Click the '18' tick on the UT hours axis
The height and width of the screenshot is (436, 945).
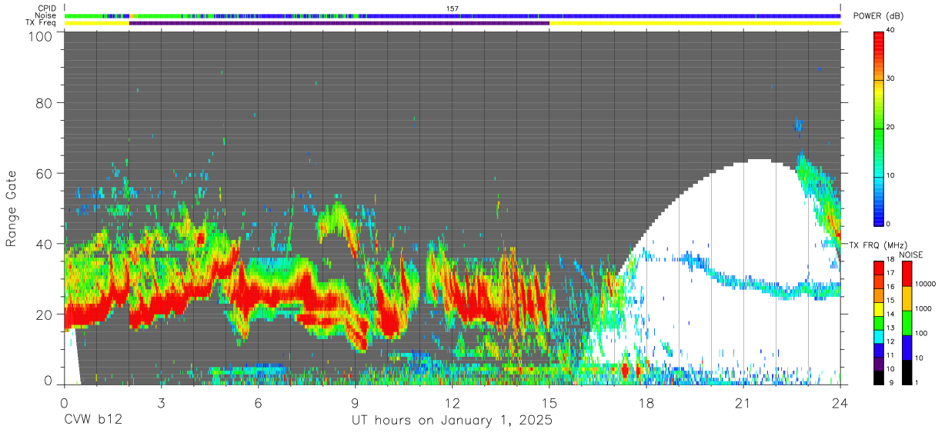(646, 403)
